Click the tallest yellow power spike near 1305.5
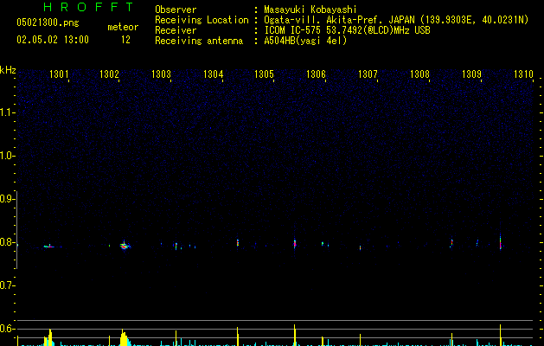 click(295, 335)
